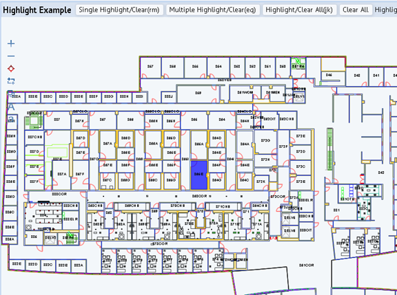The width and height of the screenshot is (397, 295).
Task: Select the blue highlighted room on the floor plan
Action: tap(199, 175)
